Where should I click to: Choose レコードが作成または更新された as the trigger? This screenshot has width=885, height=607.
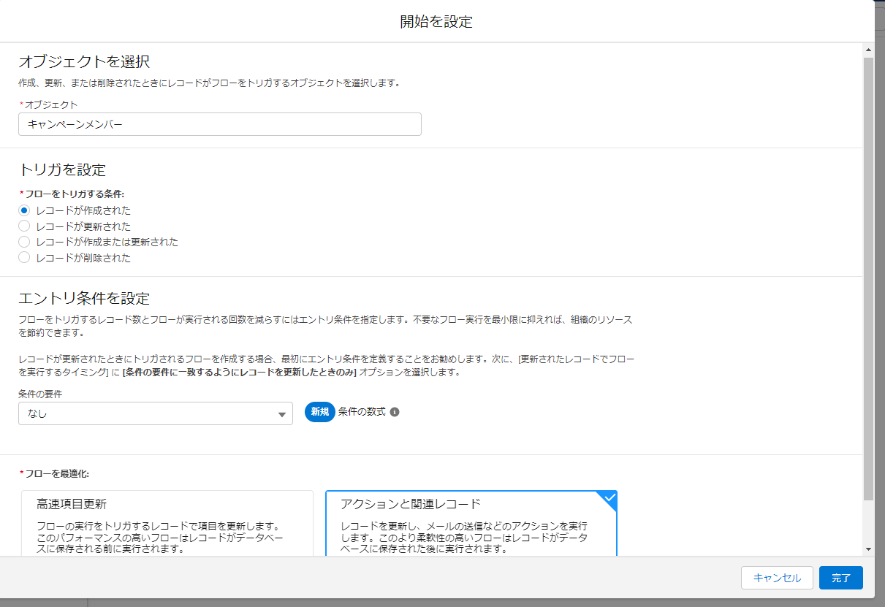23,242
